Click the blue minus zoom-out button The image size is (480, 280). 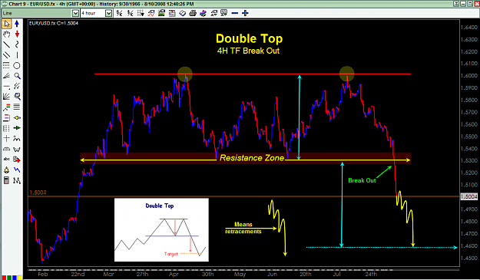235,13
